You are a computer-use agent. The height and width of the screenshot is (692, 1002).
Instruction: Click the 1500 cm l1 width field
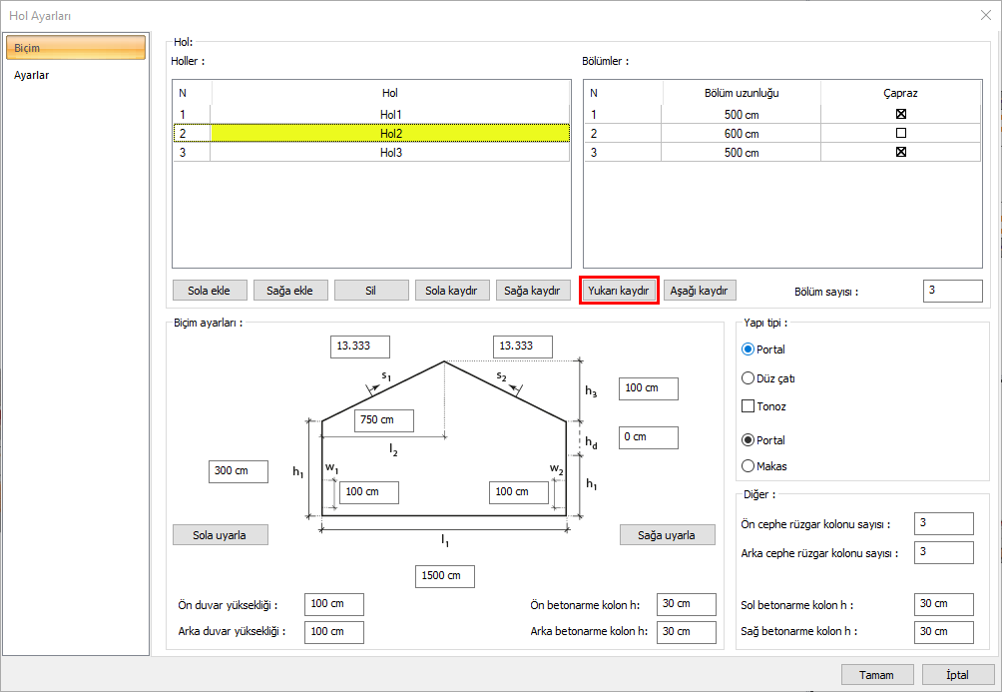[444, 576]
